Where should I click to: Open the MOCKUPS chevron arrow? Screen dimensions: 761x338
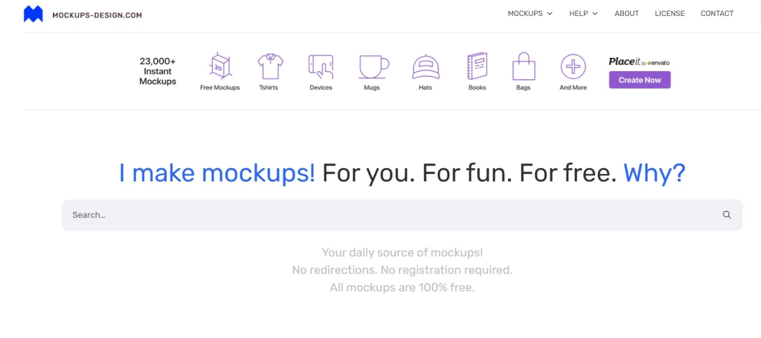click(x=549, y=14)
